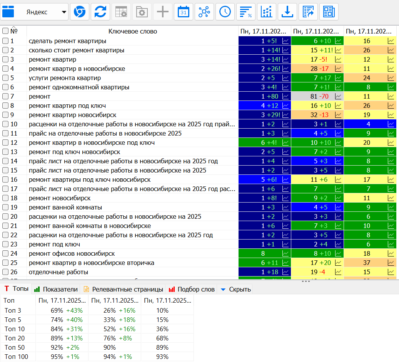
Task: Click keyword 'ремонт офисов новосибирск'
Action: click(x=72, y=254)
